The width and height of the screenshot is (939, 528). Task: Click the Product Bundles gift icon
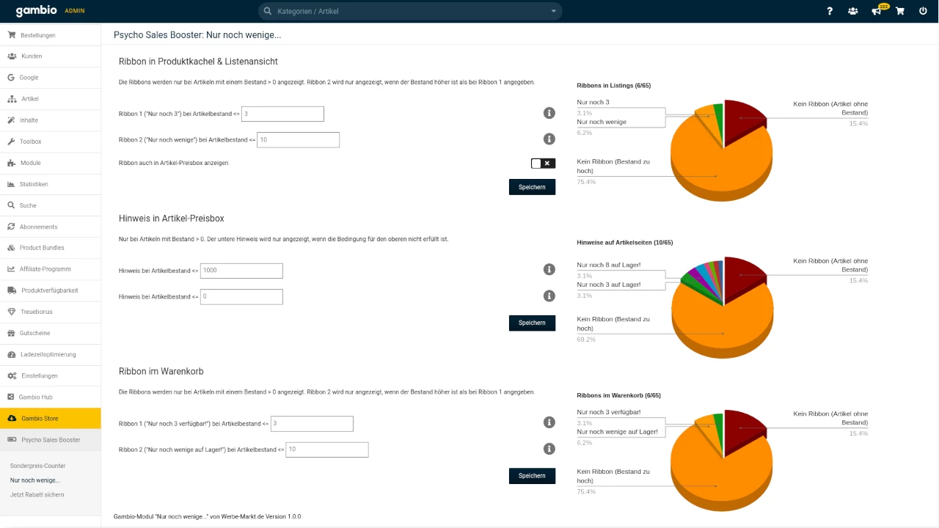click(x=12, y=248)
